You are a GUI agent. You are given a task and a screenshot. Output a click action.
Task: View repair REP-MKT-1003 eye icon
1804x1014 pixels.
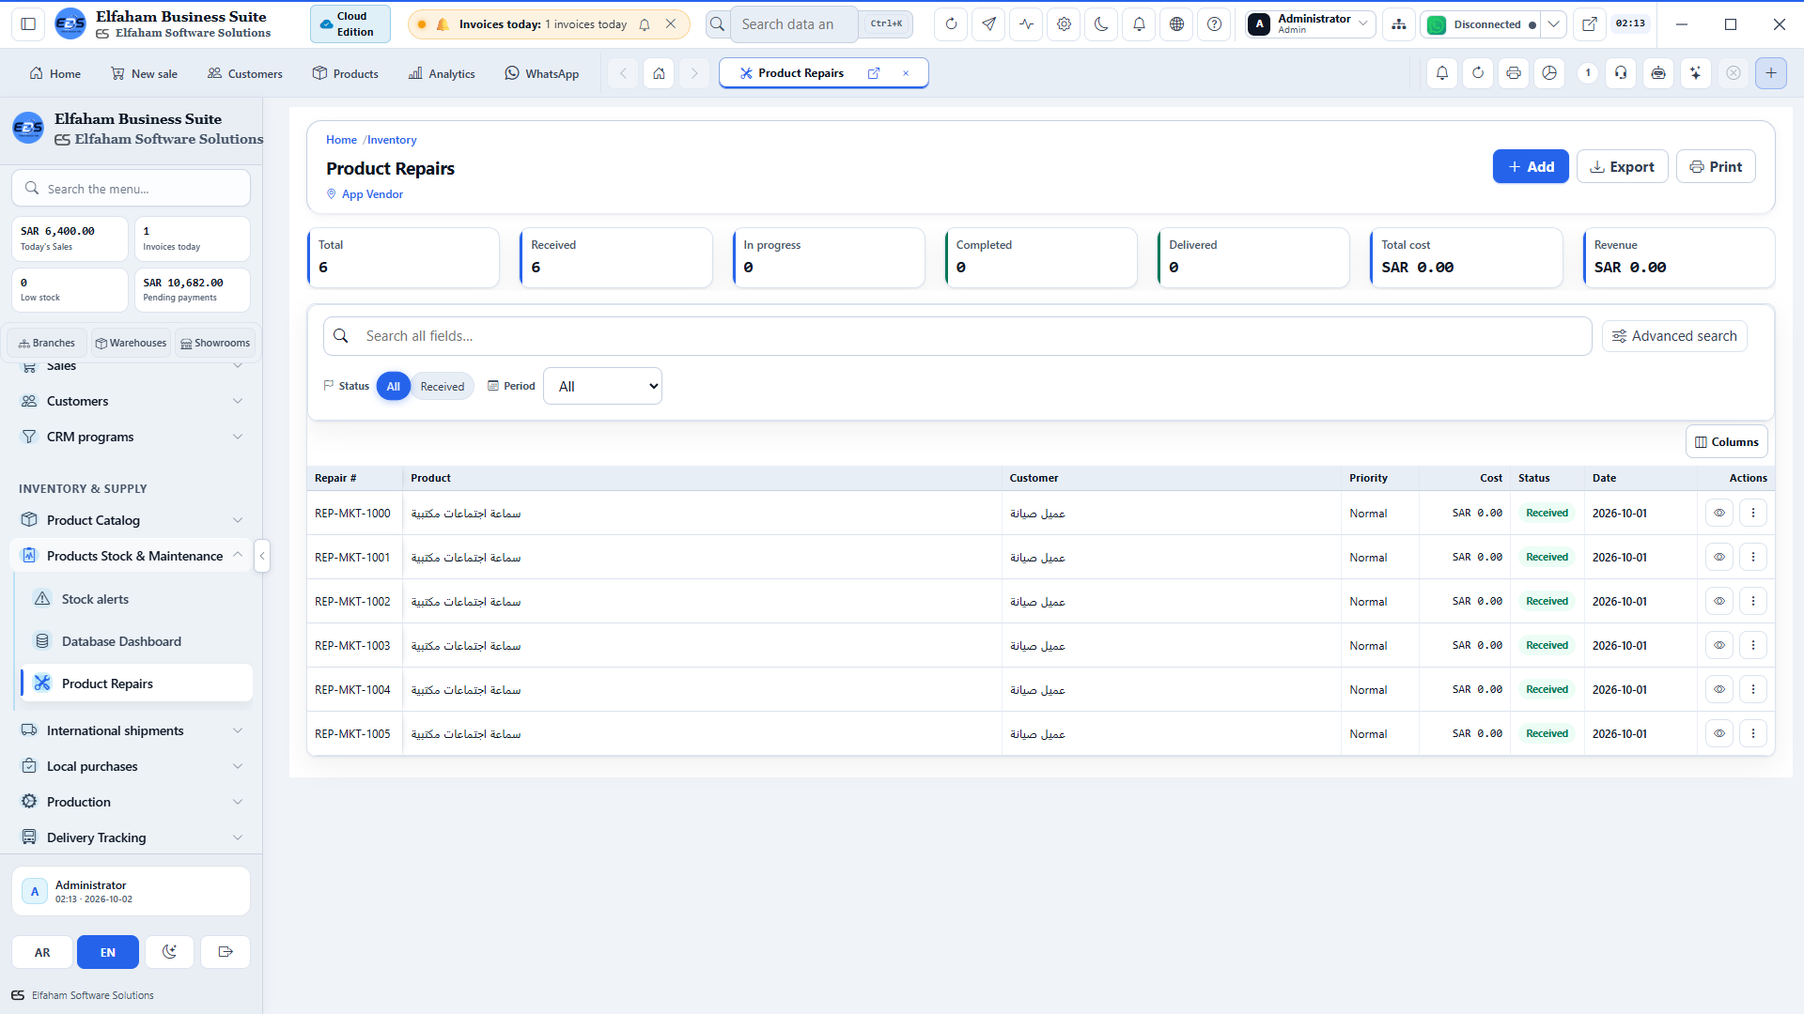1719,645
